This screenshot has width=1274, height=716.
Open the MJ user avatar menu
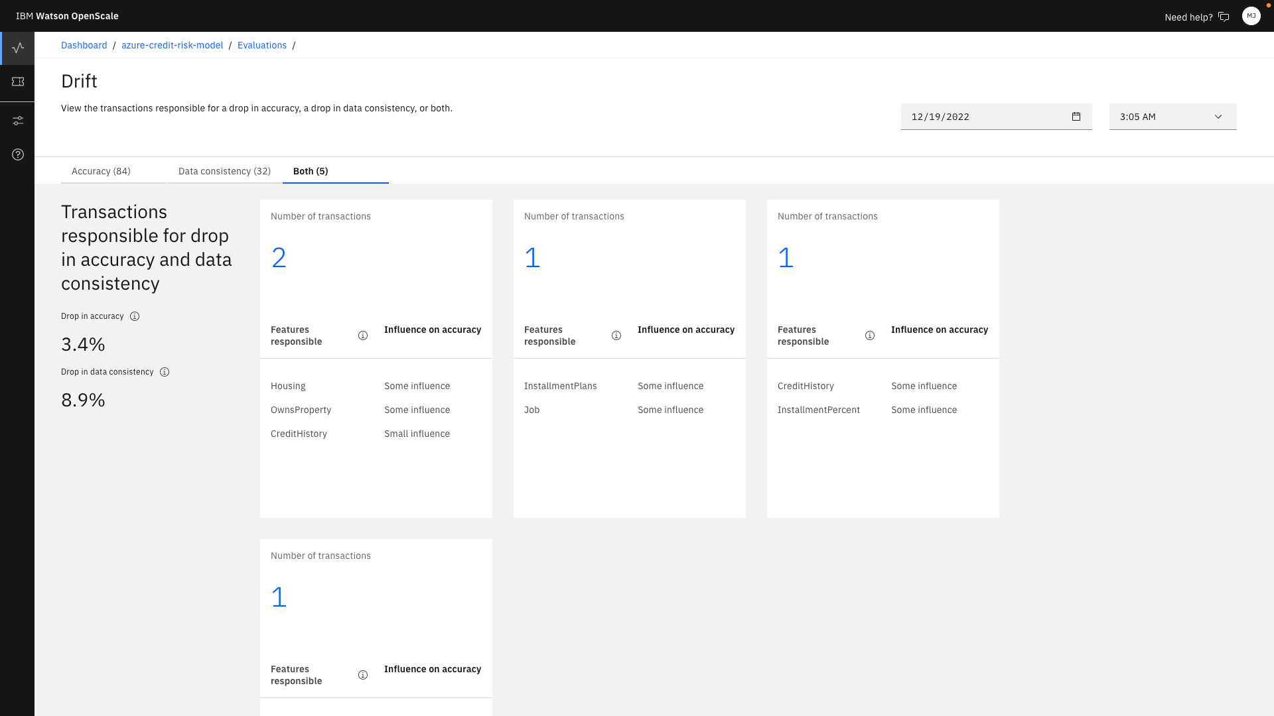tap(1251, 16)
